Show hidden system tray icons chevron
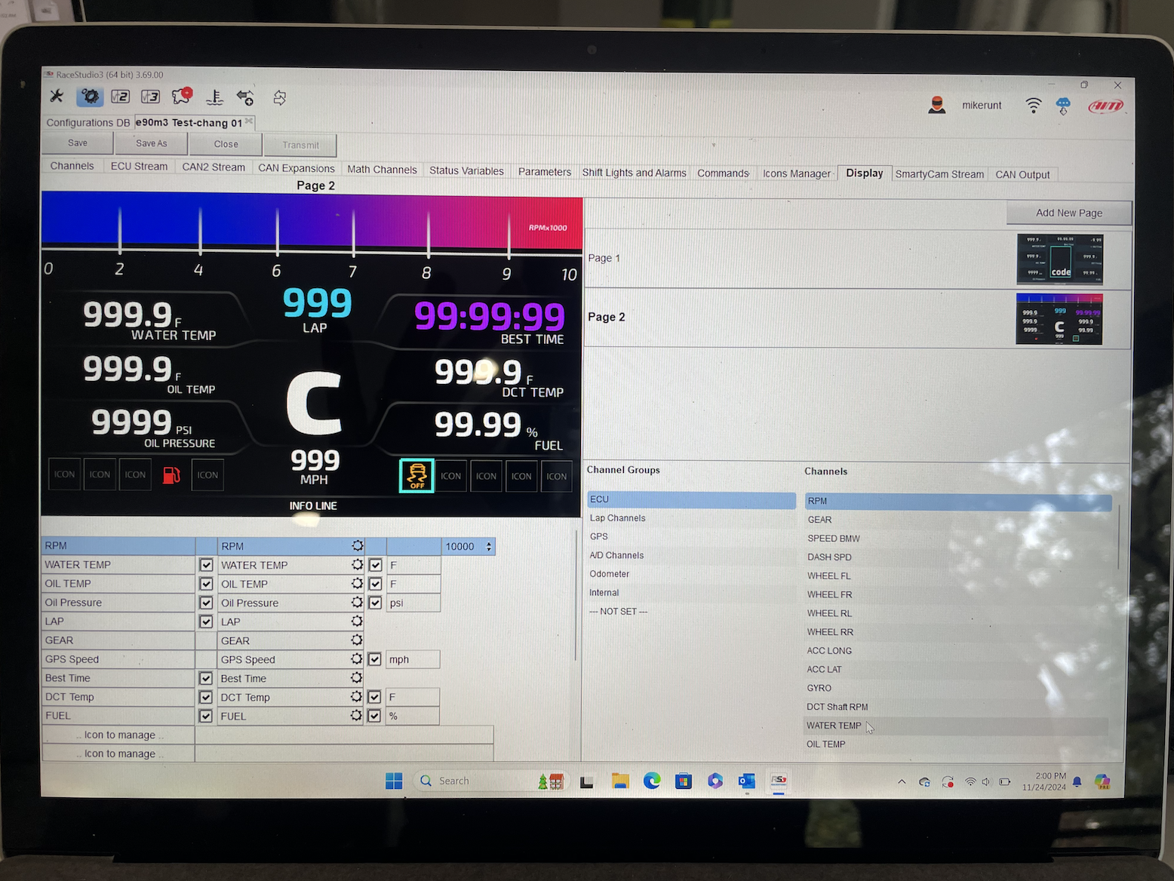This screenshot has height=881, width=1174. [902, 781]
